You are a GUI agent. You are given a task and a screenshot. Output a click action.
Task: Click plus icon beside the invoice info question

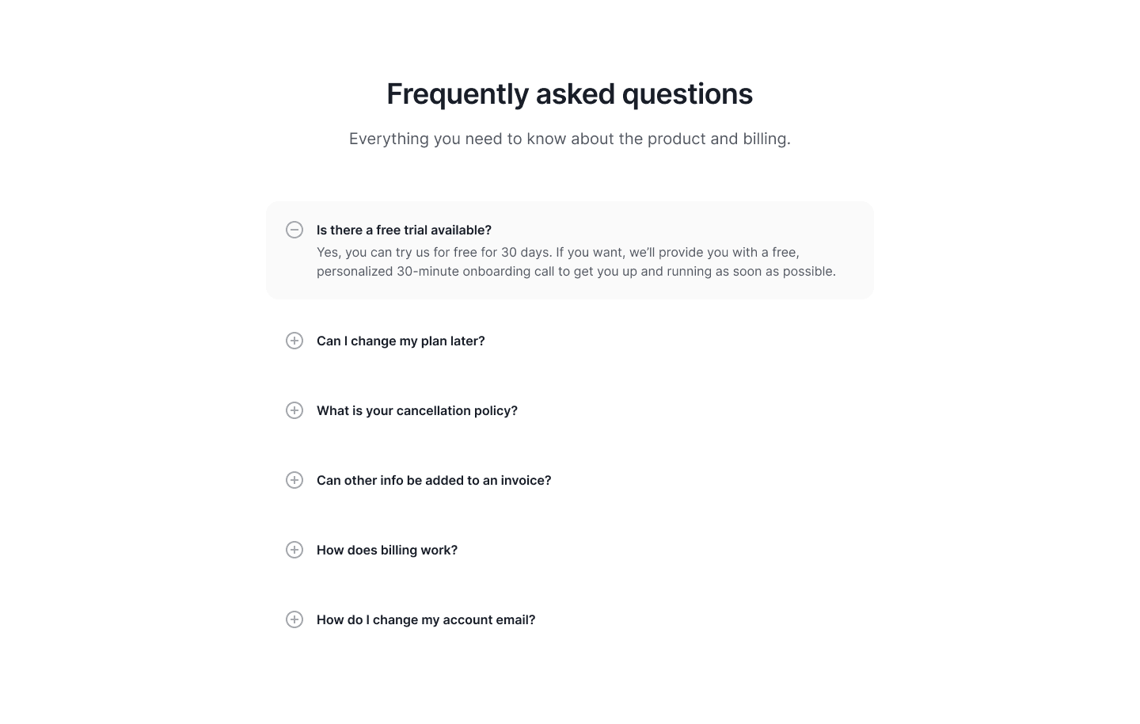pyautogui.click(x=294, y=480)
